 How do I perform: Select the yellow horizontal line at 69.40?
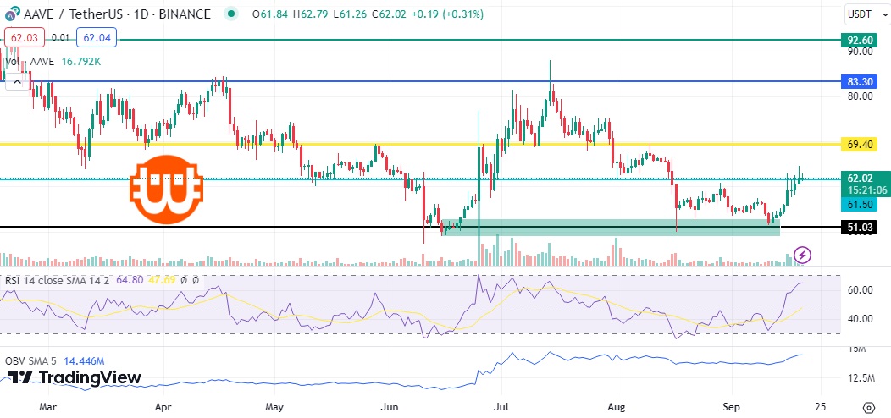(420, 144)
